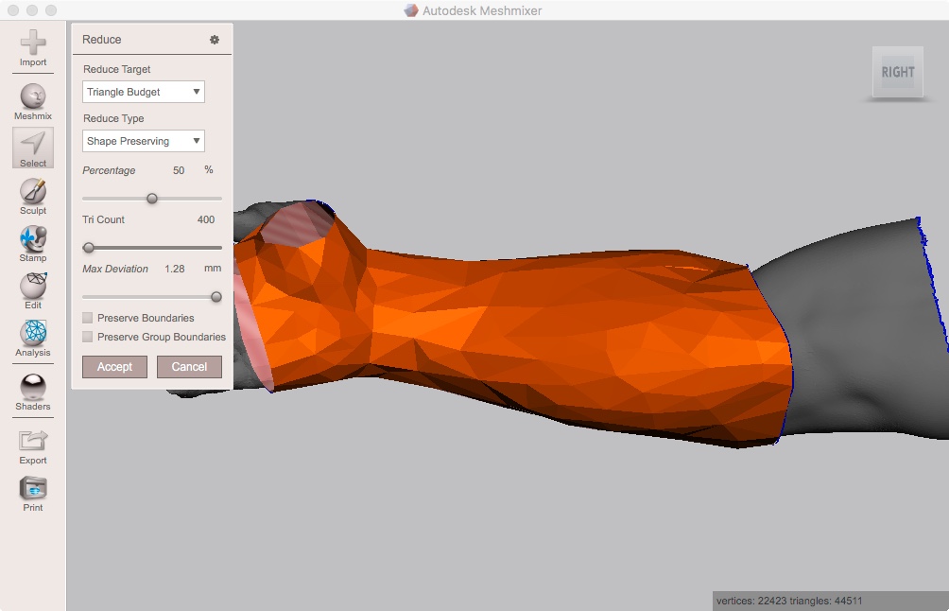Open the Reduce Target dropdown

pos(143,92)
